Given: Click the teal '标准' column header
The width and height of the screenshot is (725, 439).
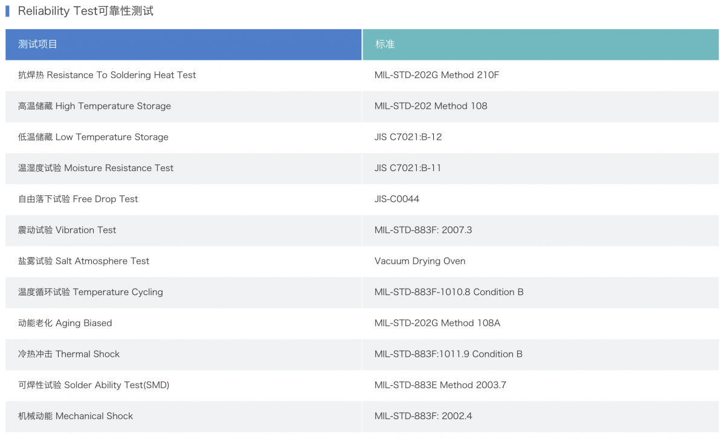Looking at the screenshot, I should click(385, 44).
